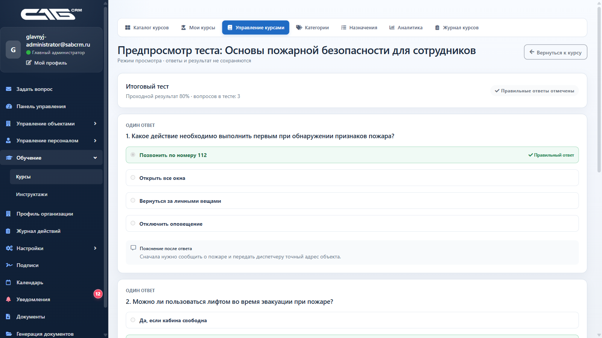Screen dimensions: 602x338
Task: Expand the Управление объектами submenu arrow
Action: (x=95, y=124)
